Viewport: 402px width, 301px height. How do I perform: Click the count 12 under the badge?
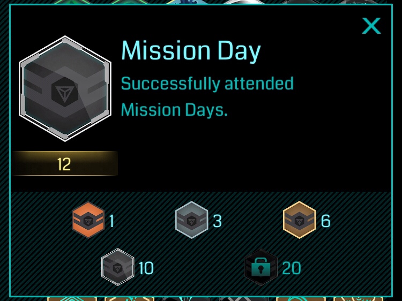[64, 164]
